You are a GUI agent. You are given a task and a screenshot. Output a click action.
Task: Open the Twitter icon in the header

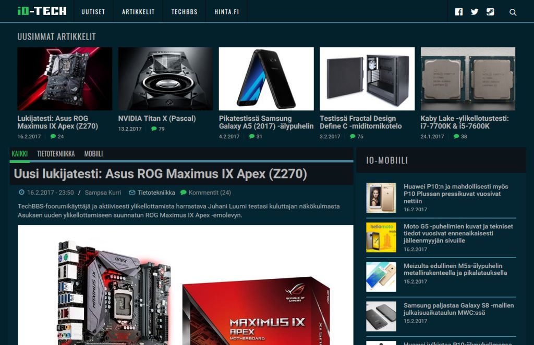tap(474, 11)
